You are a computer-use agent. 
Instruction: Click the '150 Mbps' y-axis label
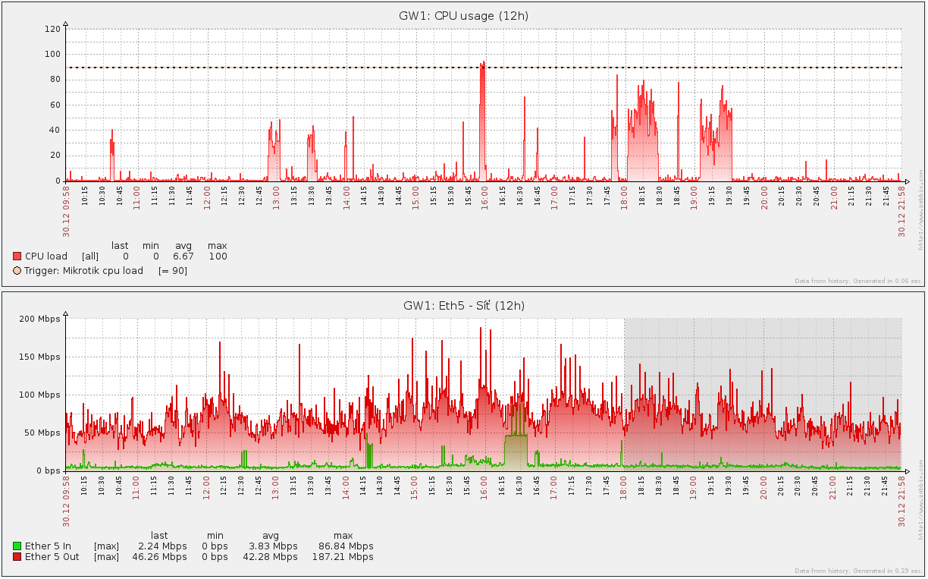tap(39, 357)
